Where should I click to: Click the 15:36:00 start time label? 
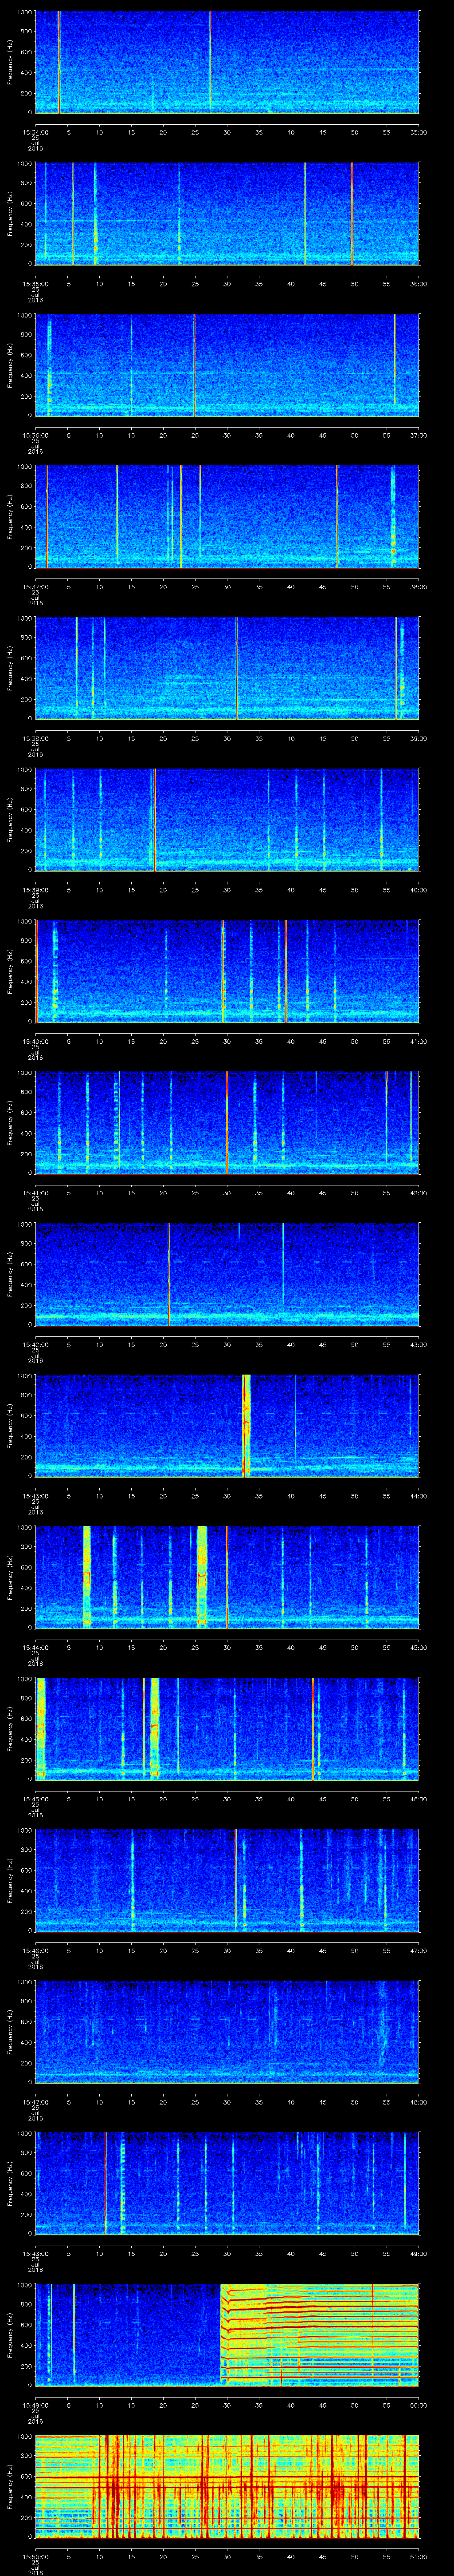[x=35, y=435]
